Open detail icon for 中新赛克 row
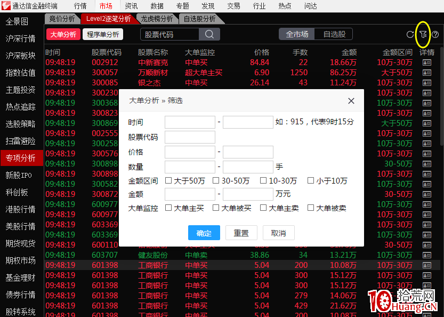This screenshot has width=444, height=317. 427,62
